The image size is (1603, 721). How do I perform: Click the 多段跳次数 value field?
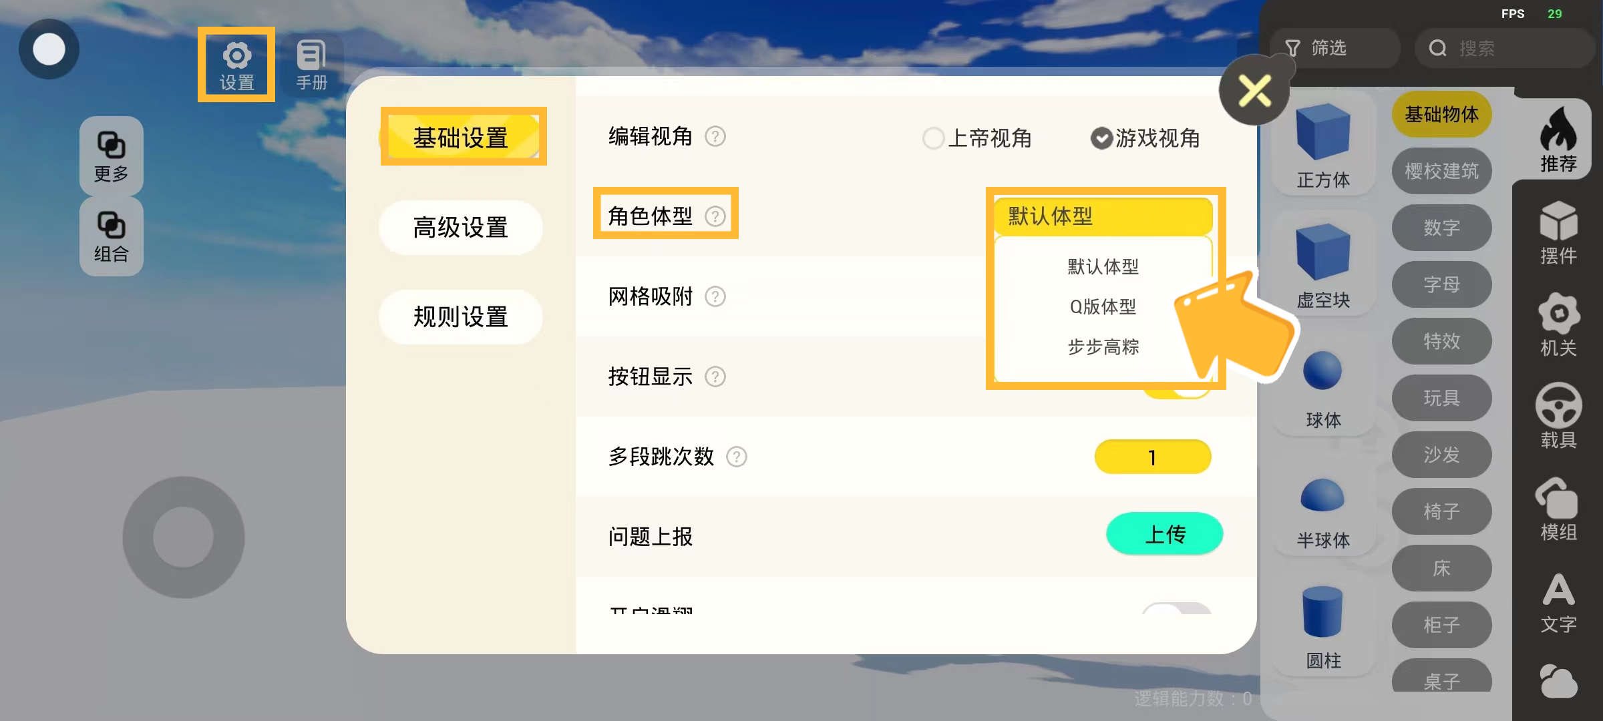click(1152, 457)
